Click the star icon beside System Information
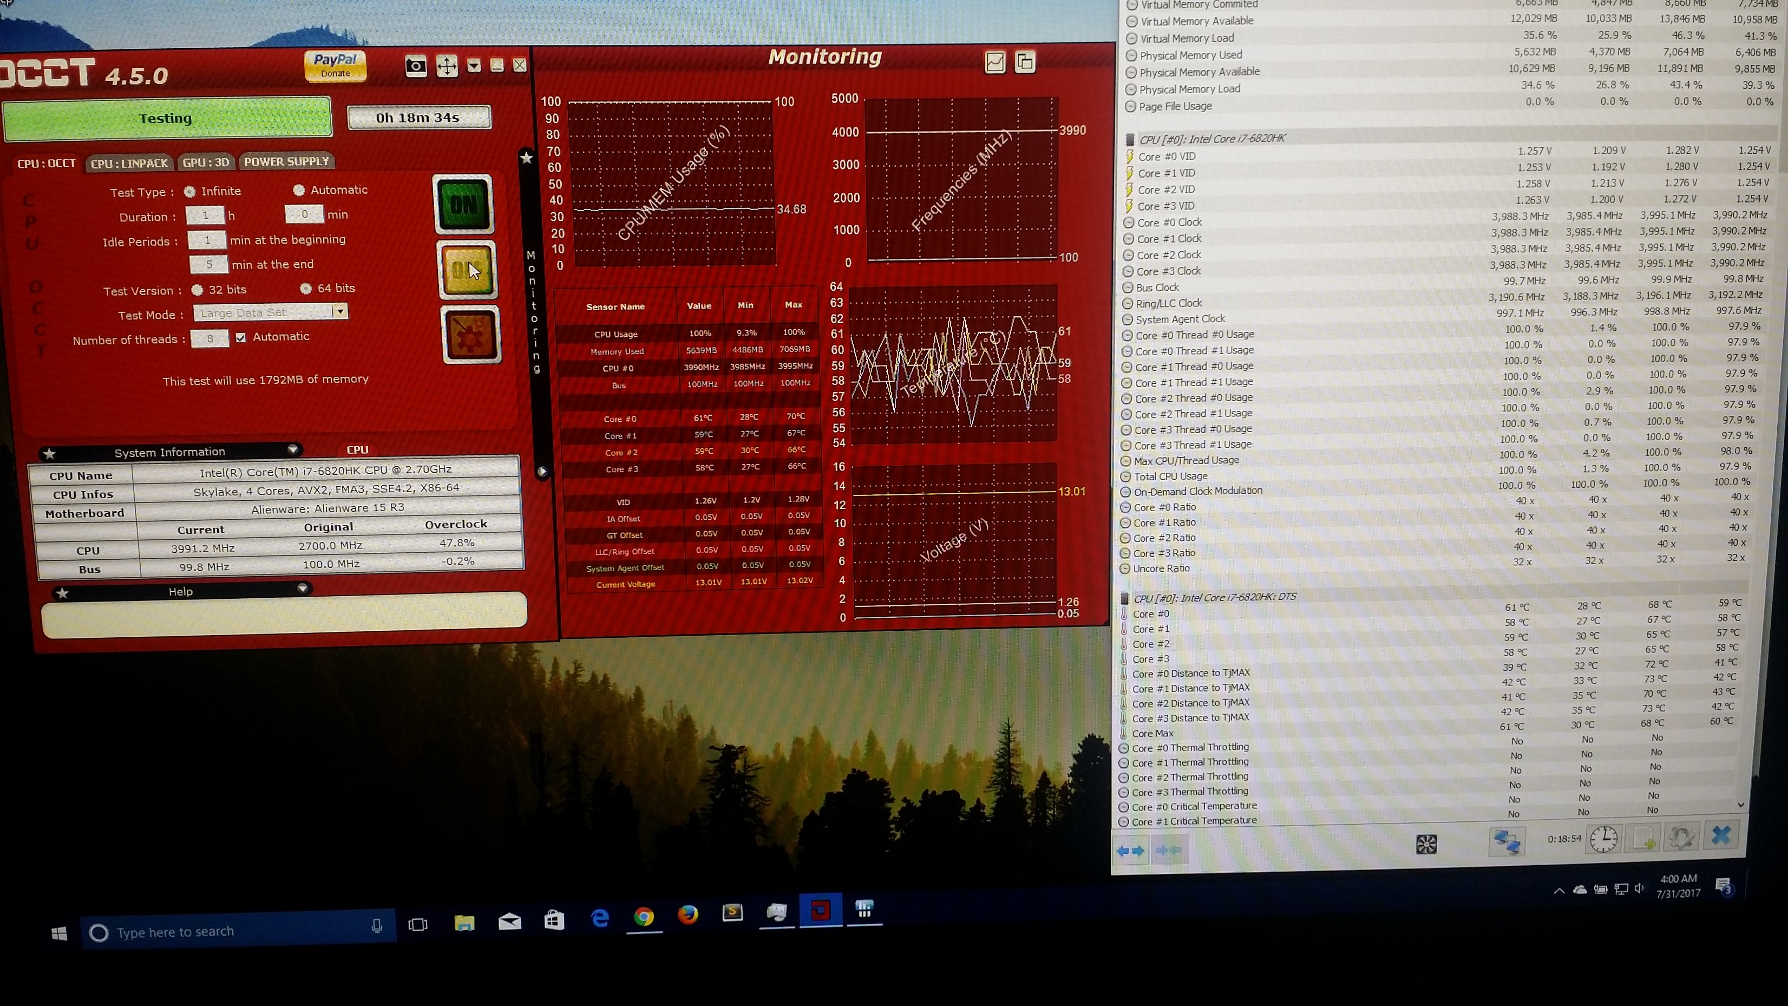 coord(49,454)
